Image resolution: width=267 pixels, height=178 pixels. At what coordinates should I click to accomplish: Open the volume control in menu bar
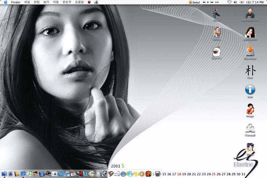pyautogui.click(x=235, y=2)
